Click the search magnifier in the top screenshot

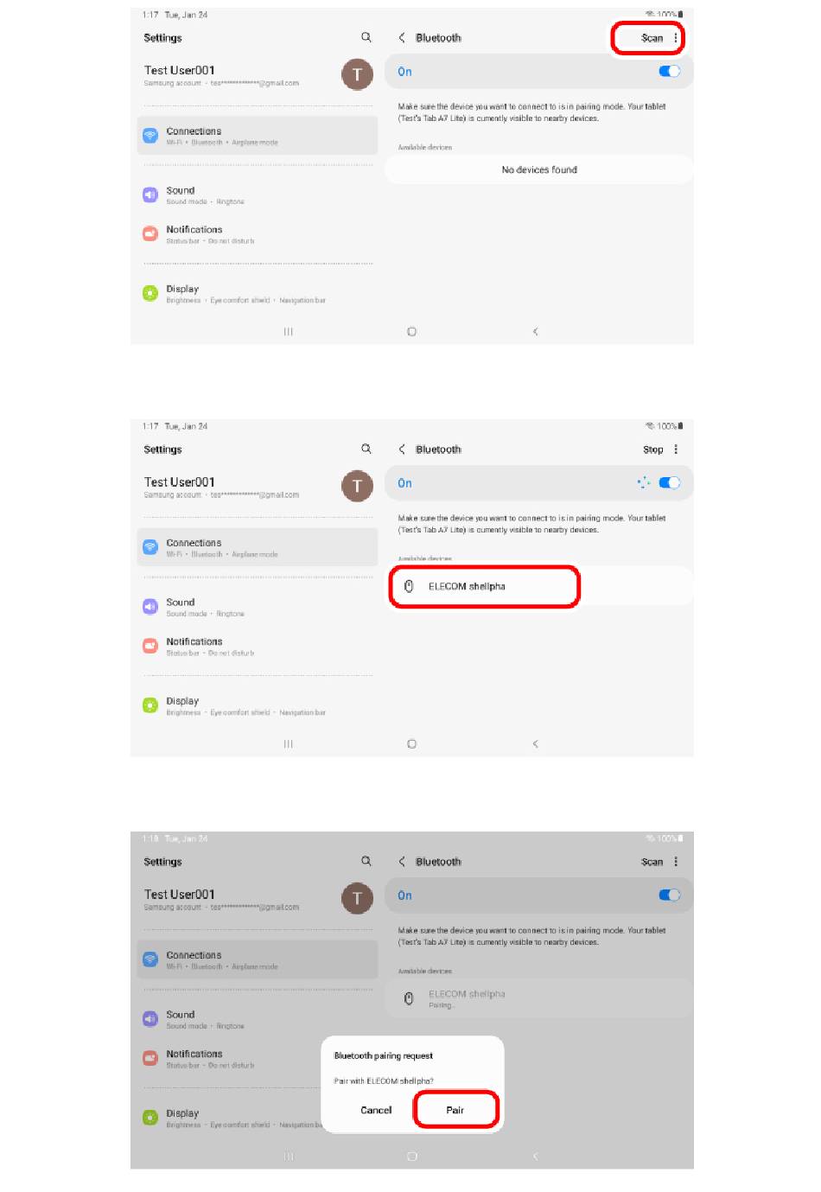[366, 37]
